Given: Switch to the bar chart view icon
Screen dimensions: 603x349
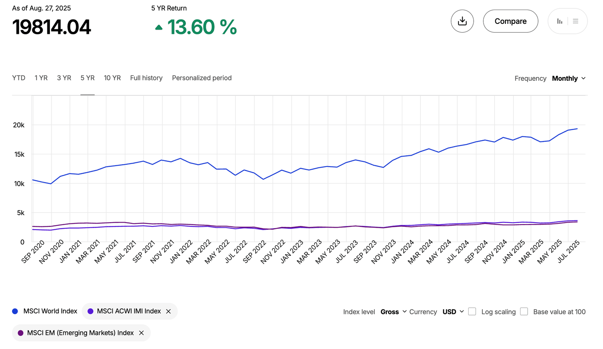Looking at the screenshot, I should pyautogui.click(x=559, y=21).
